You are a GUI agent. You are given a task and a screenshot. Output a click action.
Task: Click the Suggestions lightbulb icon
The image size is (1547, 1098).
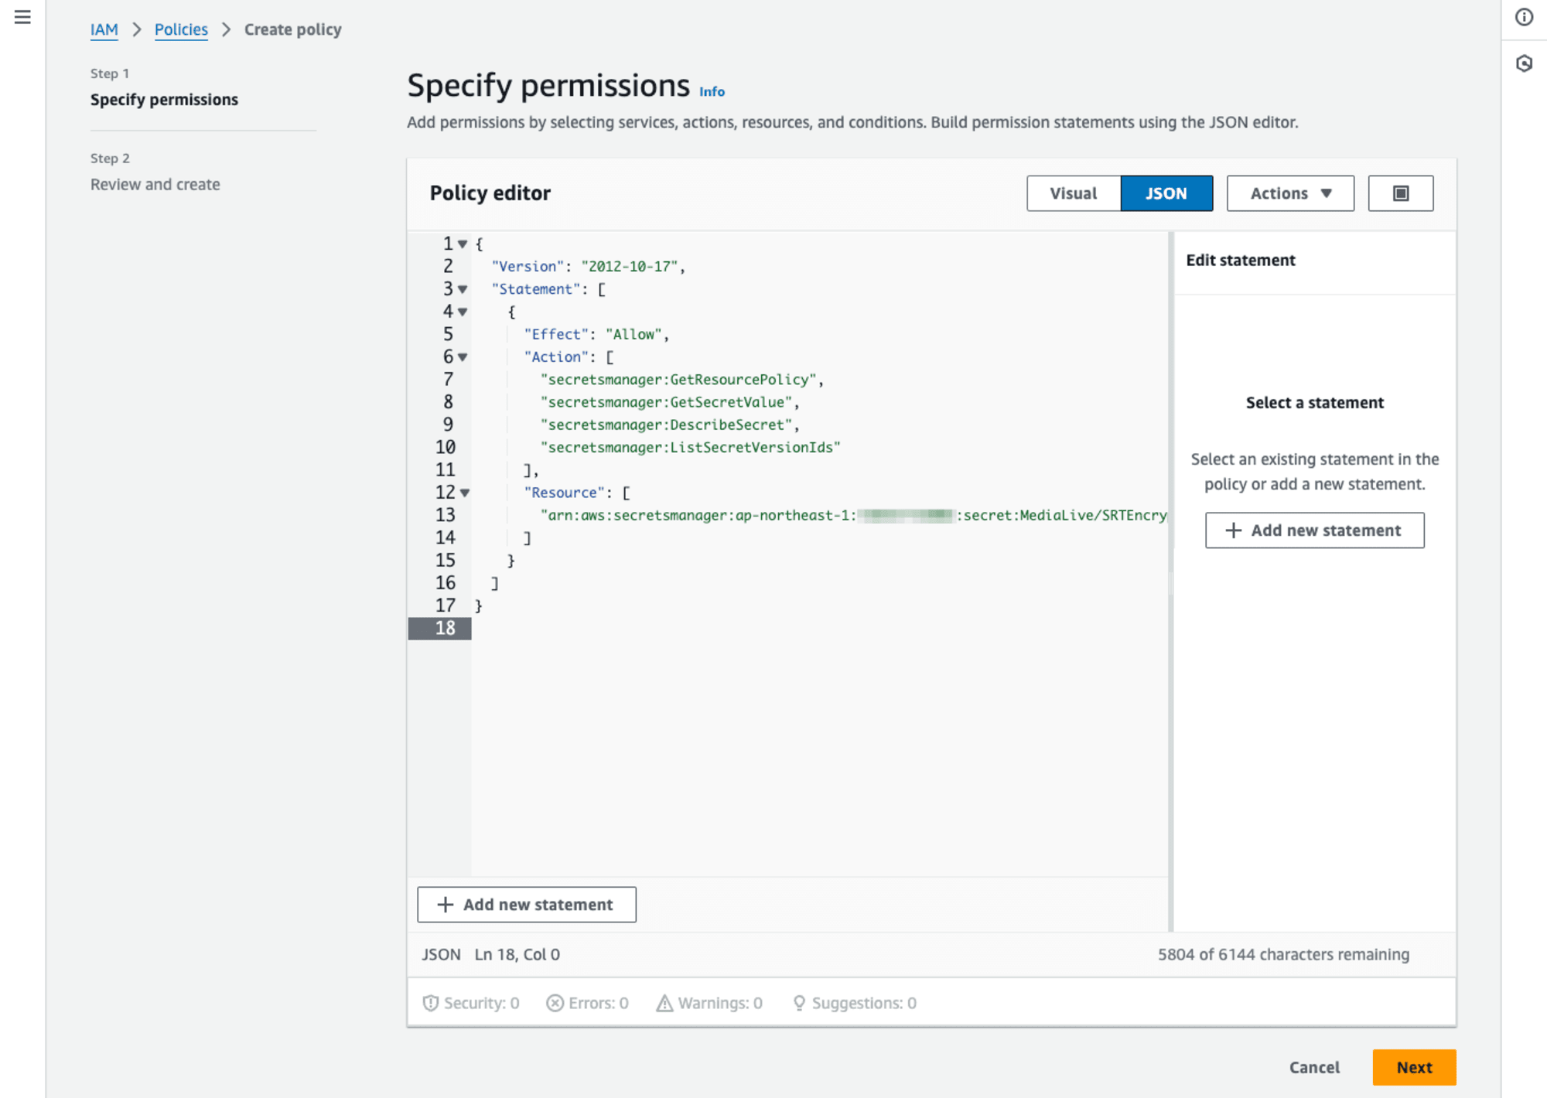coord(799,1003)
